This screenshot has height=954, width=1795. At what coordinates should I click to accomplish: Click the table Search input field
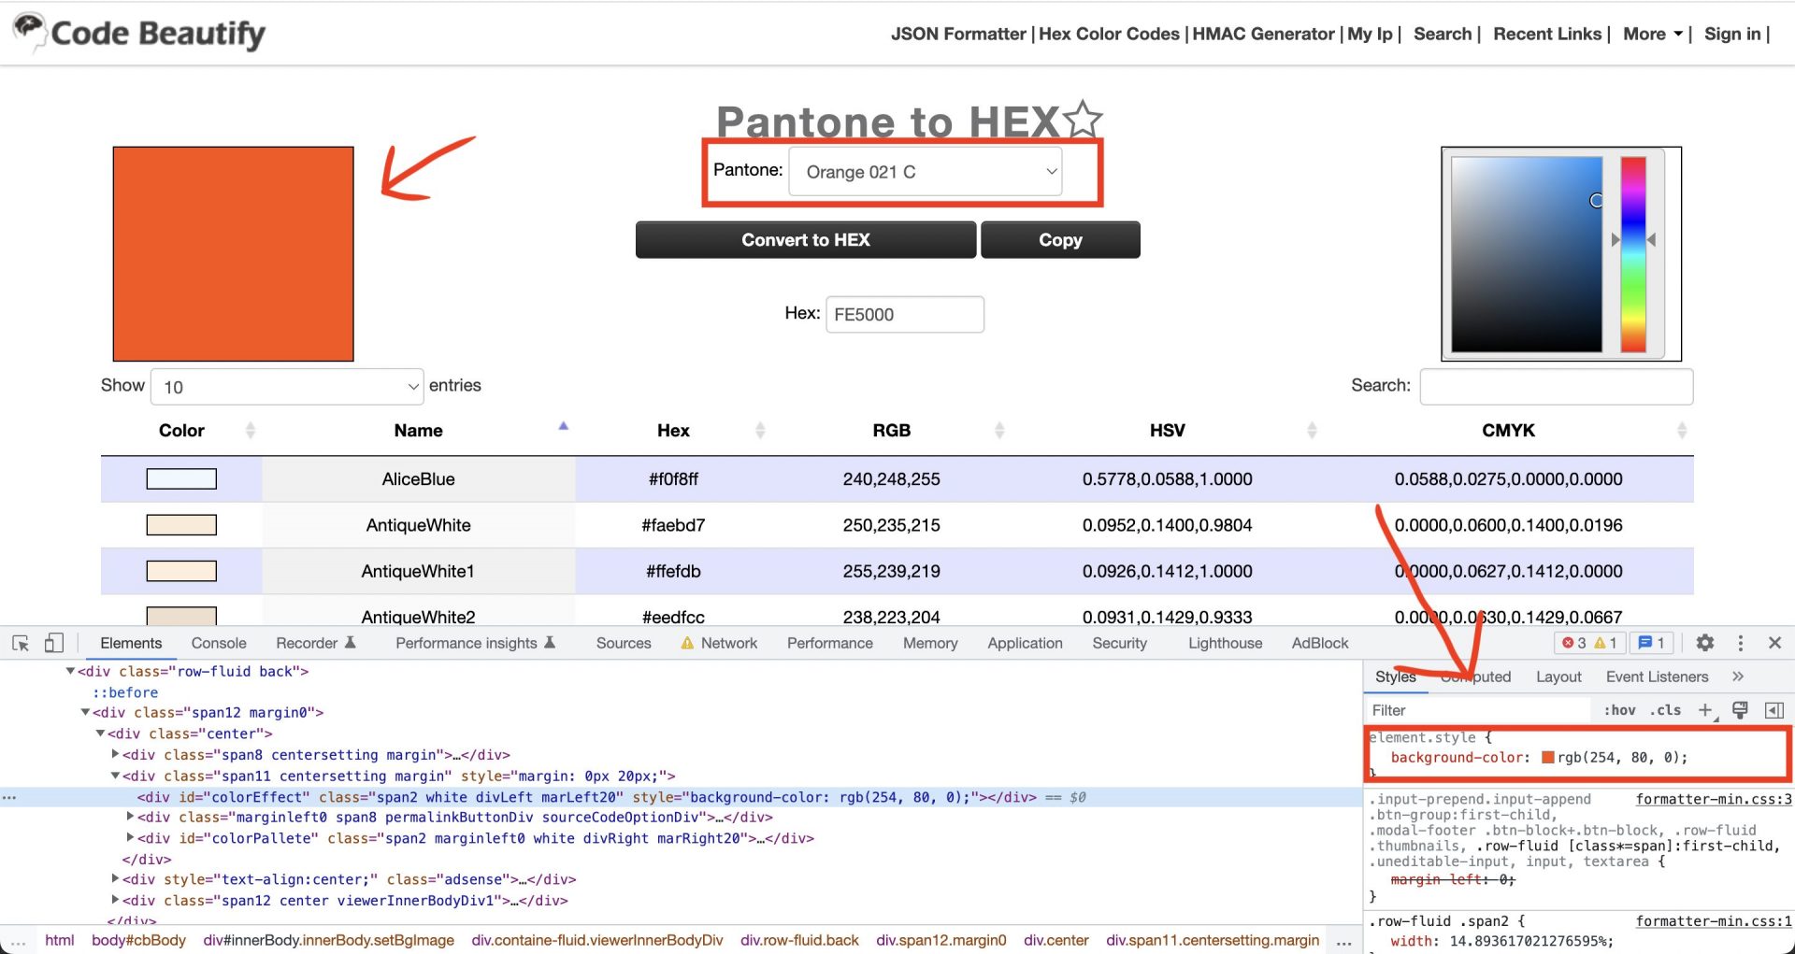pyautogui.click(x=1557, y=386)
